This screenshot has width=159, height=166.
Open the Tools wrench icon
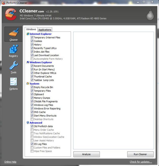click(x=13, y=65)
